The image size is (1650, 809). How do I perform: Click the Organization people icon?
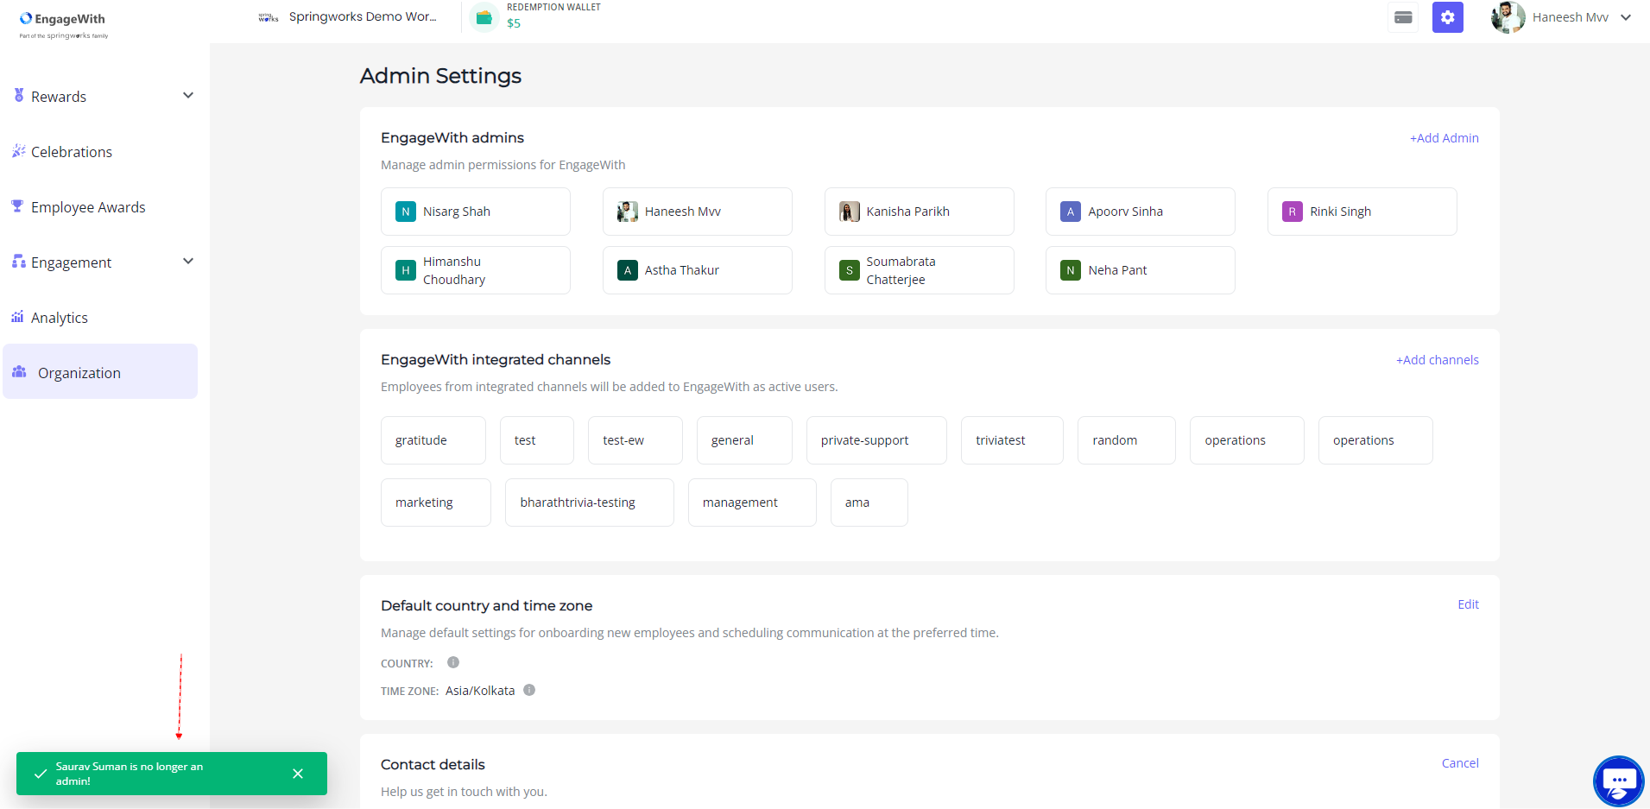[x=19, y=372]
